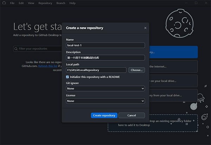Open the Branch menu
Viewport: 211px width, 145px height.
pos(61,3)
